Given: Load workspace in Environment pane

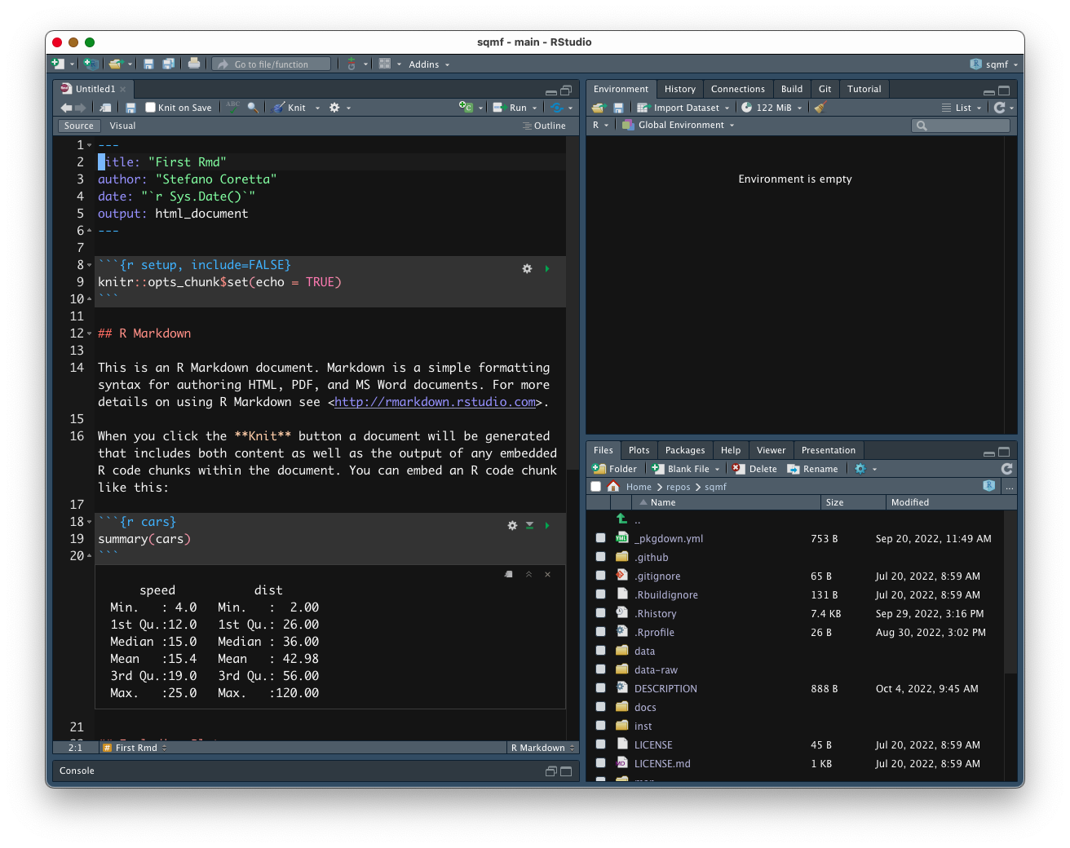Looking at the screenshot, I should pos(599,108).
